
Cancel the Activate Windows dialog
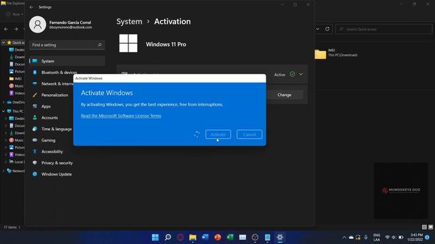pos(249,134)
